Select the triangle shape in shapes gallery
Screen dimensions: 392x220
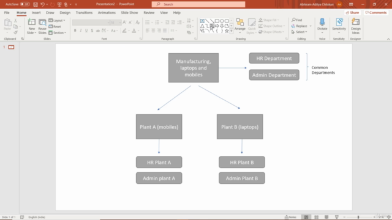pyautogui.click(x=202, y=26)
